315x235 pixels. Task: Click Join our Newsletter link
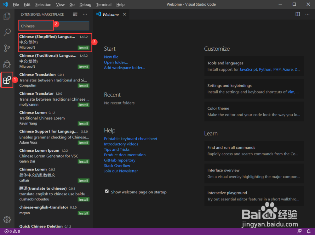pos(121,171)
